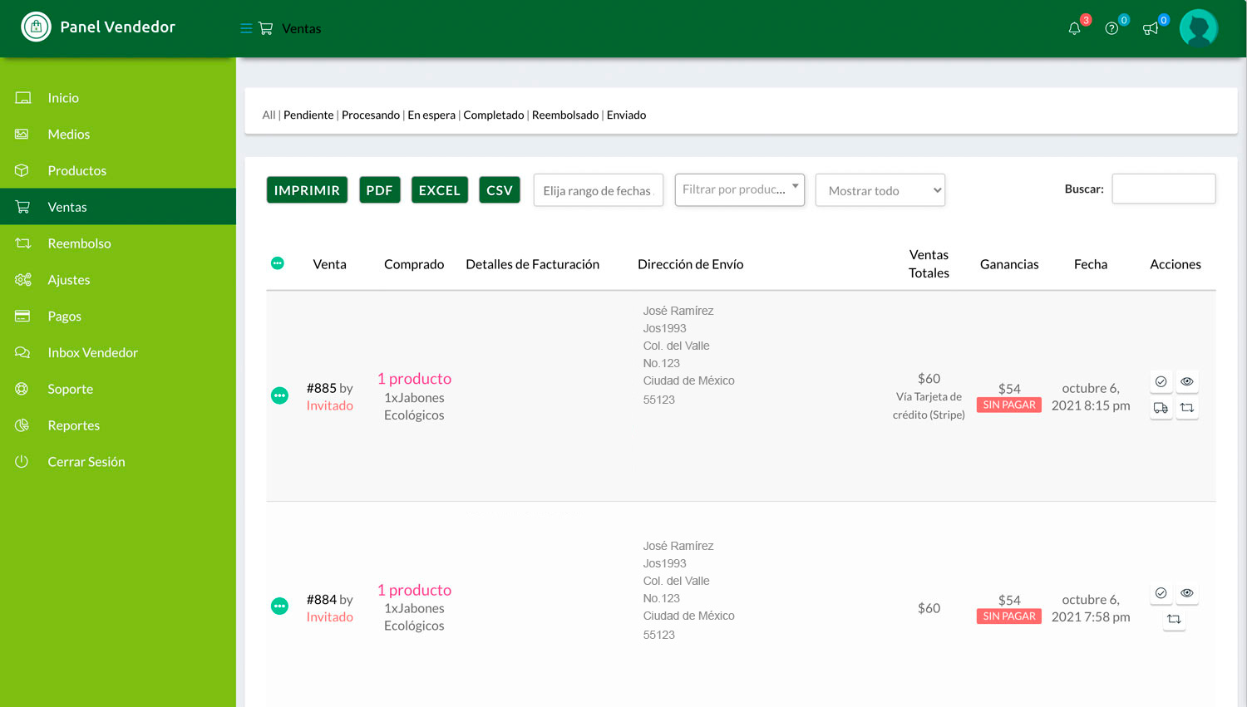Viewport: 1247px width, 707px height.
Task: Filter orders by Pendiente status
Action: click(308, 115)
